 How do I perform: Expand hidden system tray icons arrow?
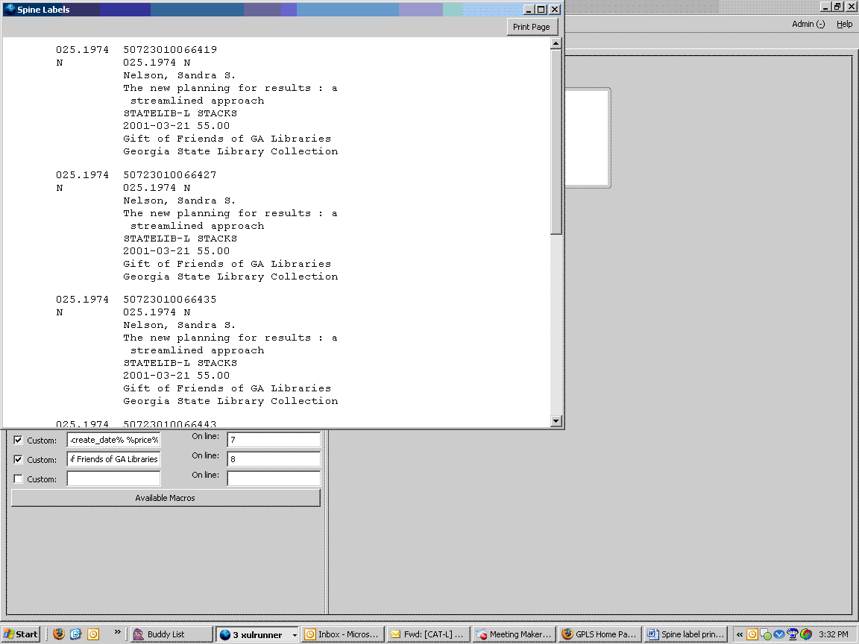[740, 634]
